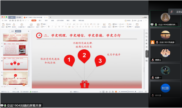
Task: Open the 插入 Insert ribbon tab
Action: pos(40,20)
